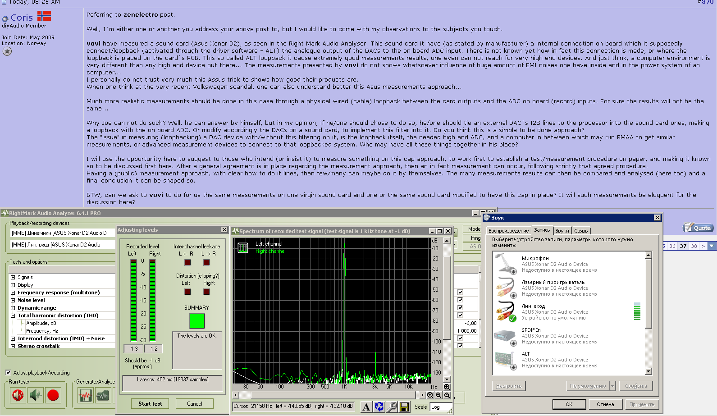Viewport: 717px width, 416px height.
Task: Click the horizontal zoom-out magnifier icon
Action: click(x=438, y=395)
